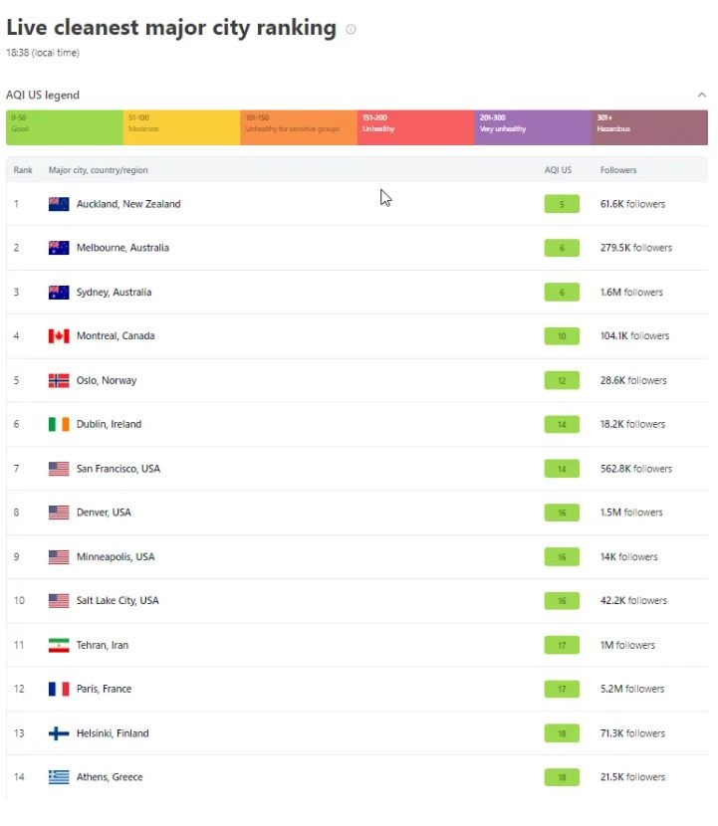
Task: Collapse the AQI US legend section
Action: [701, 96]
